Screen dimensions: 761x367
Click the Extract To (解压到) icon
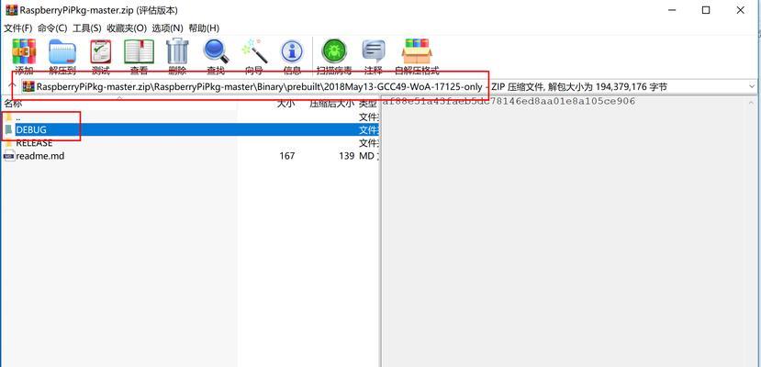click(x=62, y=51)
